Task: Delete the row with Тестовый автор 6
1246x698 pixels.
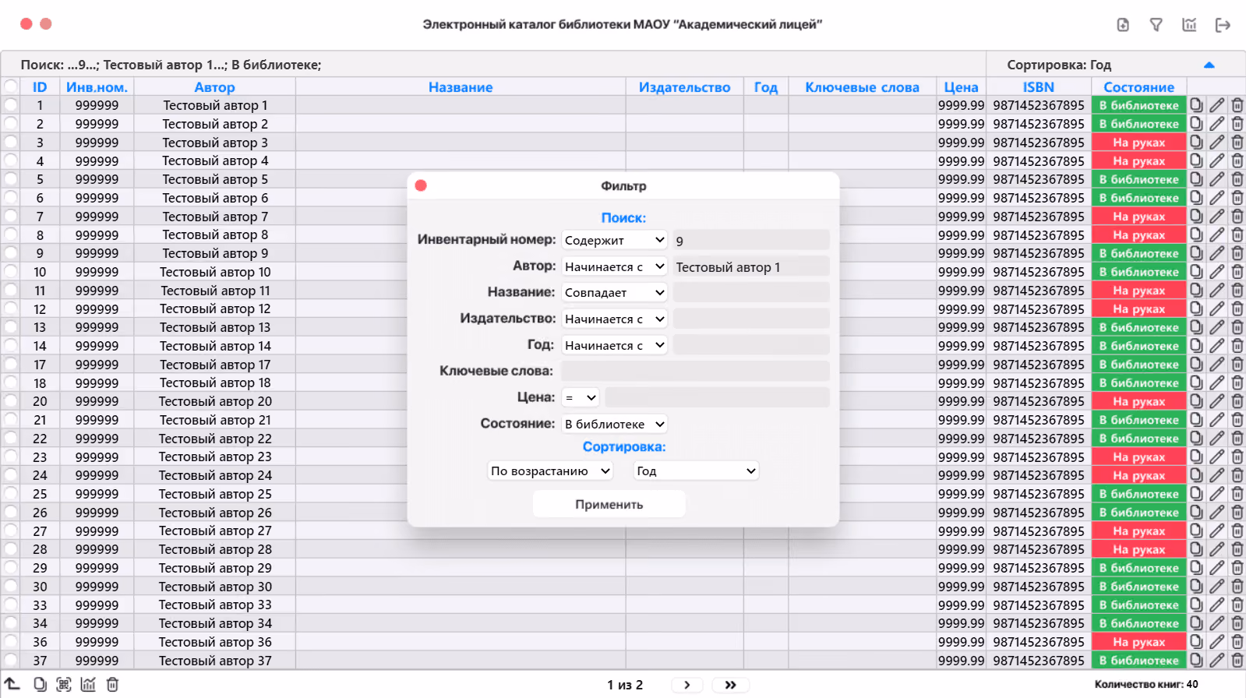Action: (1237, 198)
